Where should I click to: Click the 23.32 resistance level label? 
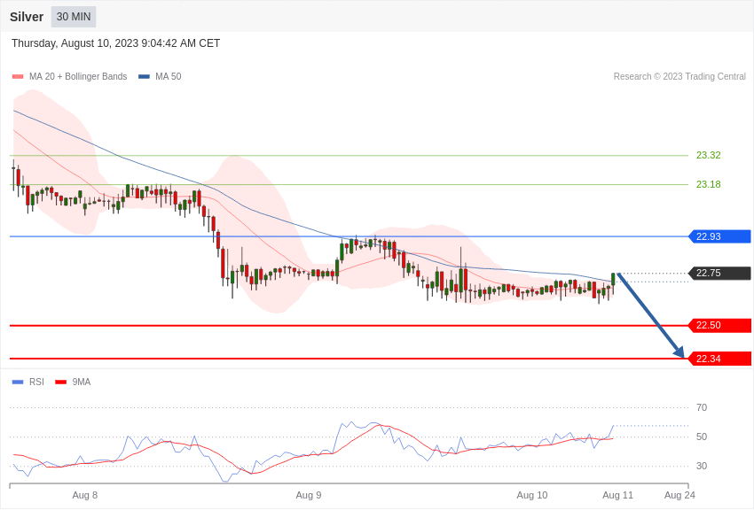point(709,155)
